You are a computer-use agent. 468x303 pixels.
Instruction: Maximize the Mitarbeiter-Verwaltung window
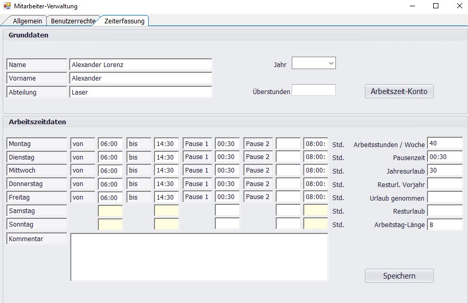(x=436, y=6)
